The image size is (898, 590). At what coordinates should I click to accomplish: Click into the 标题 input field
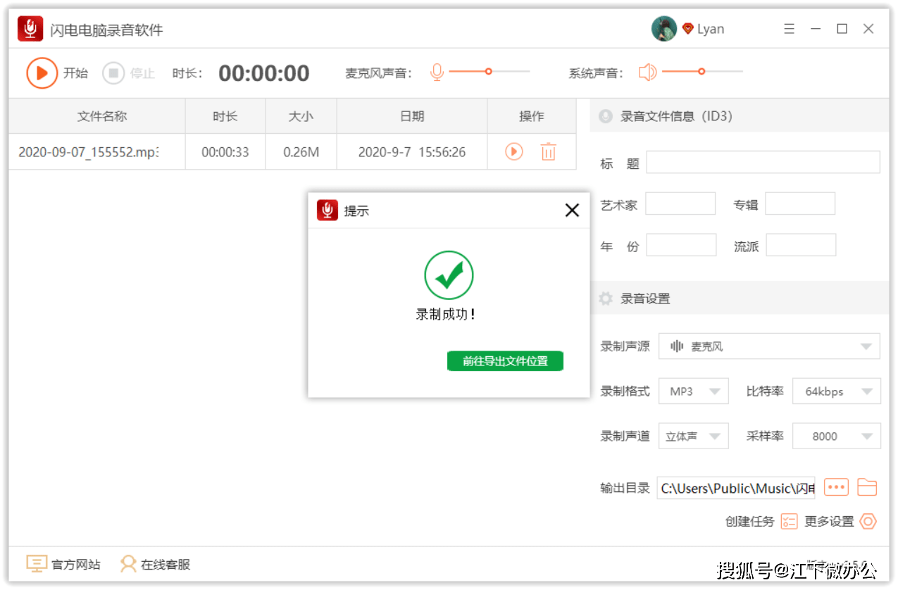pyautogui.click(x=763, y=162)
